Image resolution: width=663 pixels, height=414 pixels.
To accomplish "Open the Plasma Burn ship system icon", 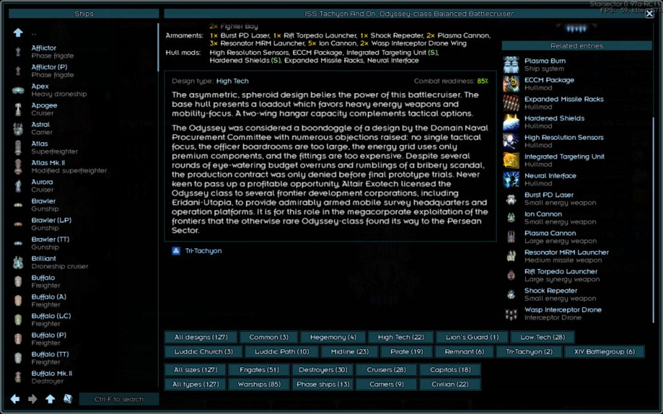I will [511, 65].
